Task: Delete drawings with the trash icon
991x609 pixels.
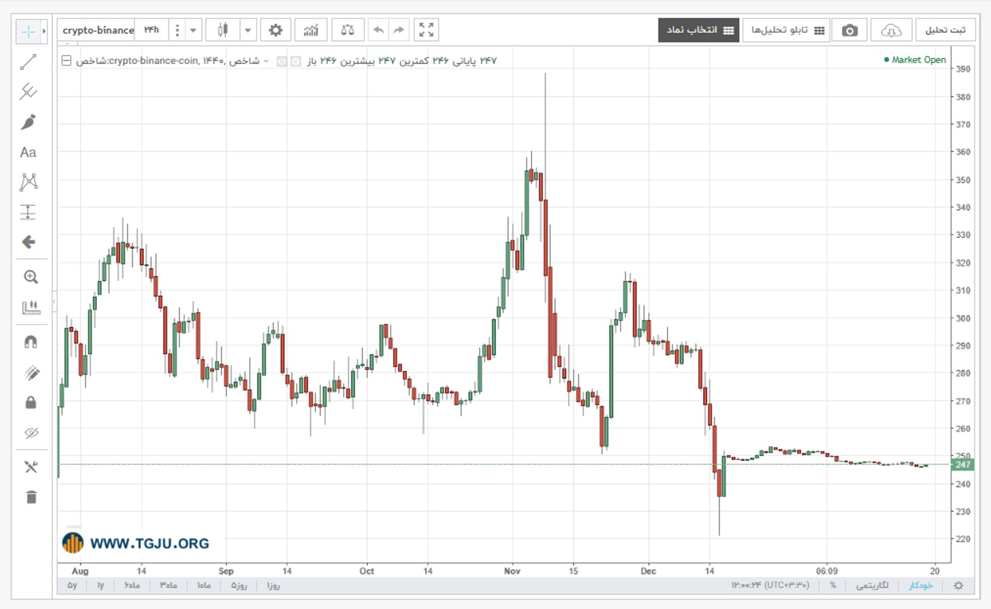Action: click(x=31, y=497)
